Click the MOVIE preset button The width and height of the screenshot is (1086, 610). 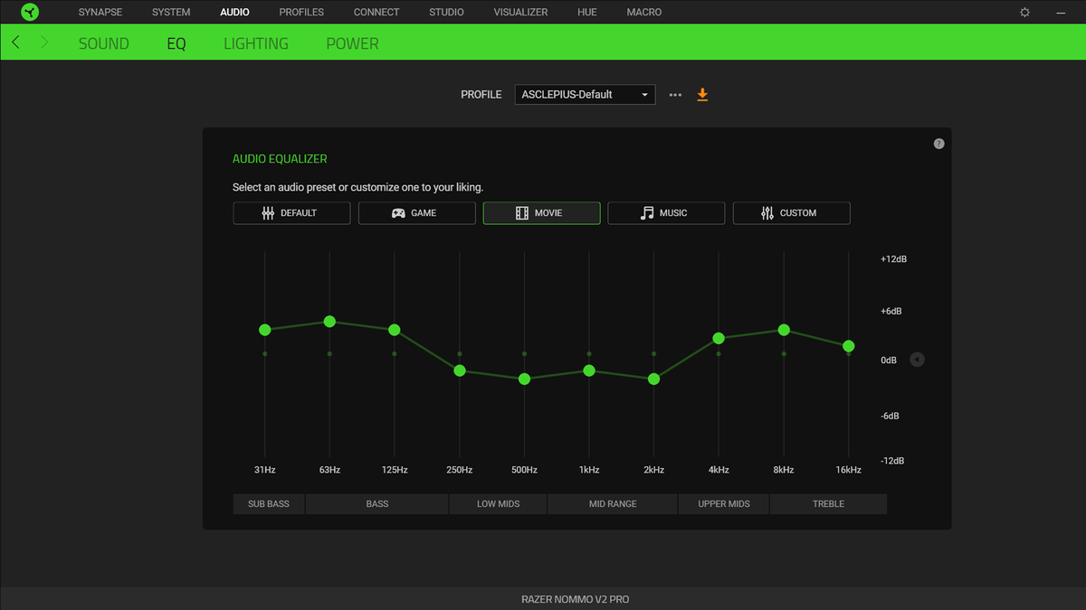pos(541,212)
